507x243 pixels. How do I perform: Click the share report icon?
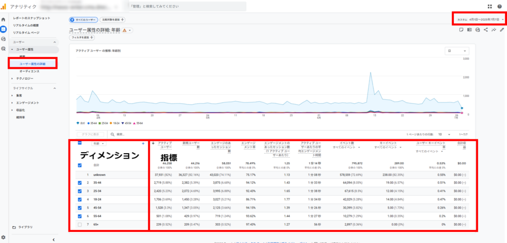coord(486,30)
